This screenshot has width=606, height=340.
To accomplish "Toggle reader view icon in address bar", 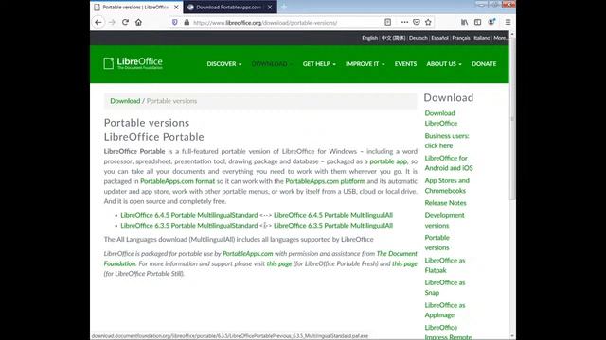I will point(387,22).
